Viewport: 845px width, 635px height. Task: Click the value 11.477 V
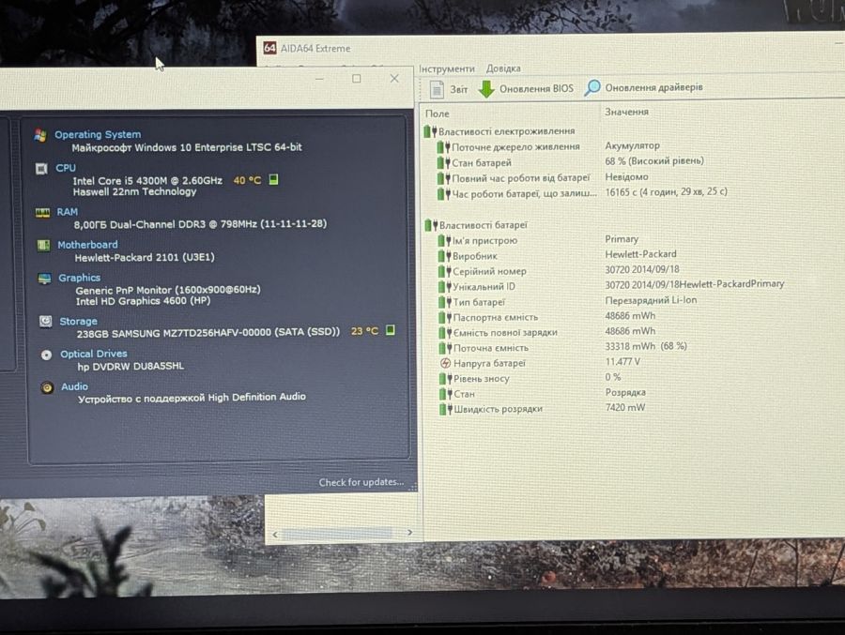coord(622,361)
